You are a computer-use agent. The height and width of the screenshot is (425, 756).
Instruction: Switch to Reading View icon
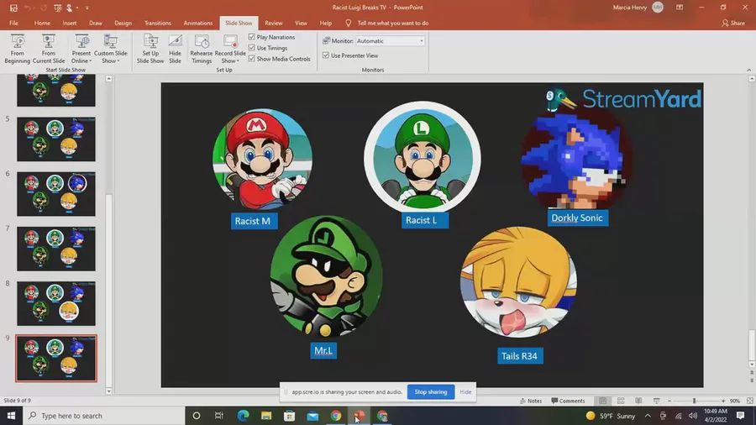(638, 401)
